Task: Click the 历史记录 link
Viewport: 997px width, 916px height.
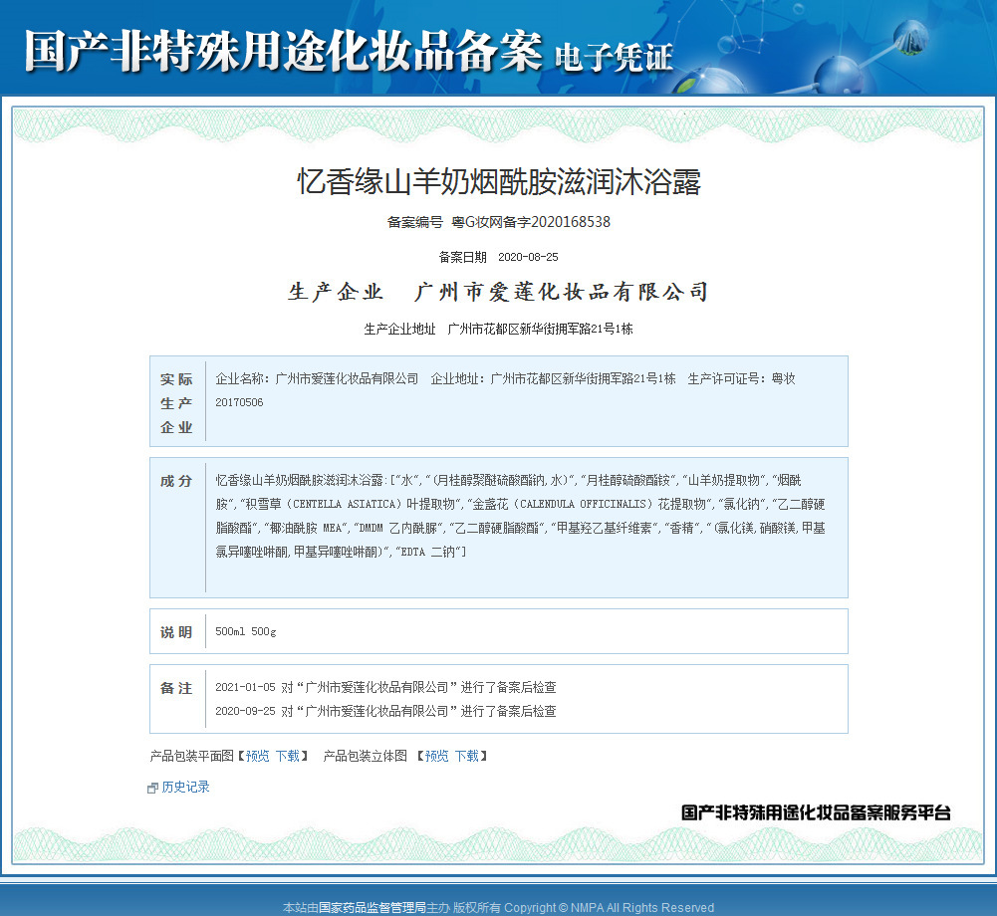Action: pyautogui.click(x=185, y=787)
